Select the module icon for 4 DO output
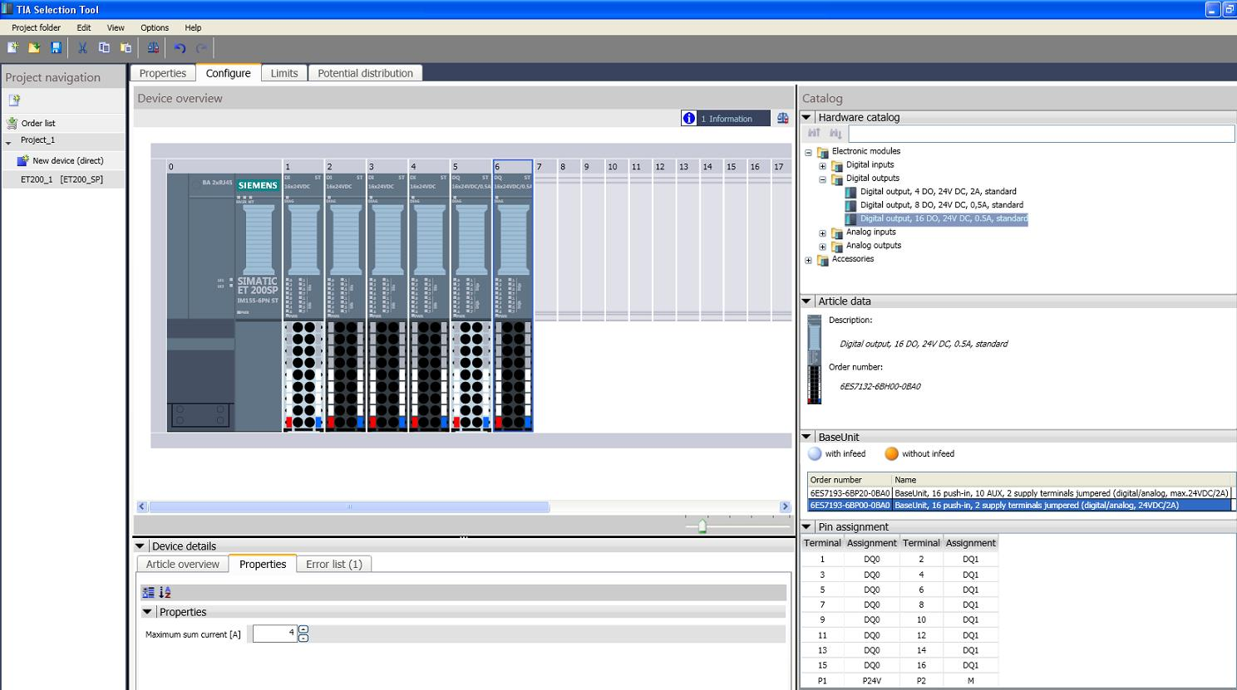 850,192
